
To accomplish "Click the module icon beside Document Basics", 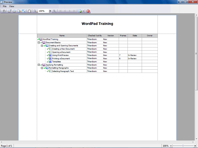I will 44,43.
